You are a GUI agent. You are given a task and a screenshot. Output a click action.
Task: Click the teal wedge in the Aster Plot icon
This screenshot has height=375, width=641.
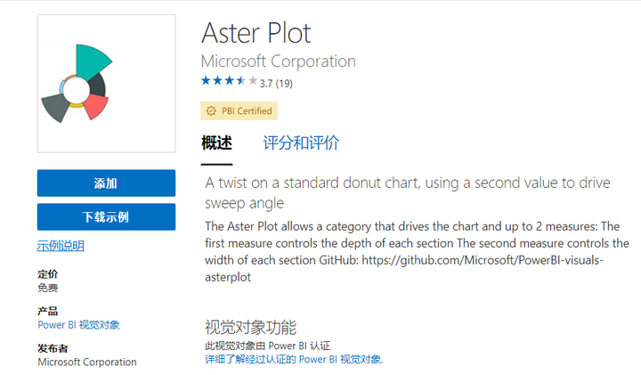[92, 61]
